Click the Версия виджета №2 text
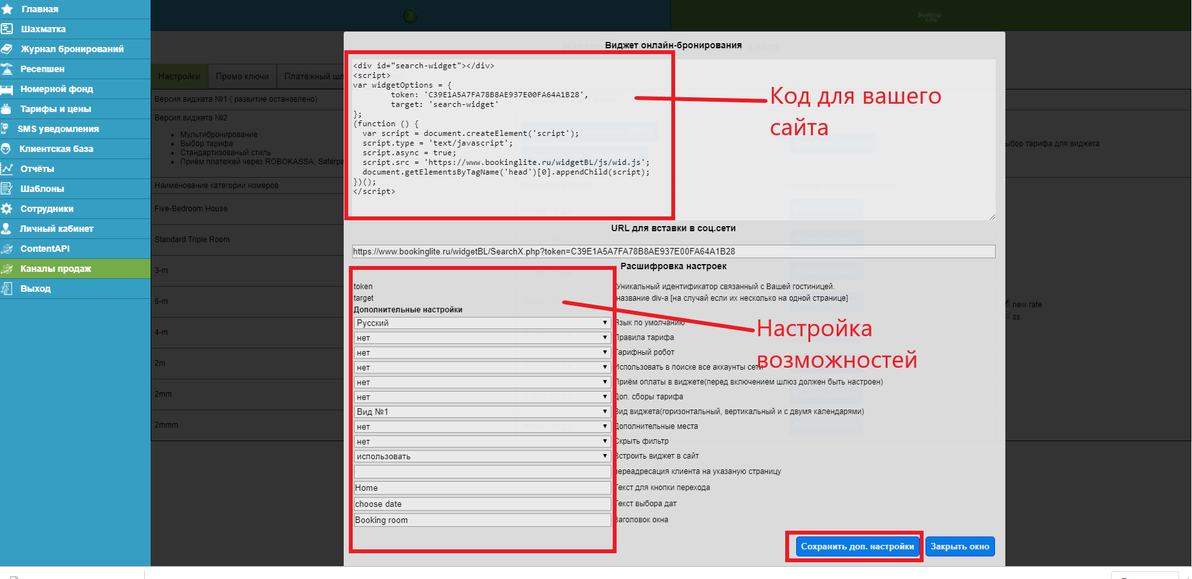The width and height of the screenshot is (1192, 579). click(x=191, y=118)
